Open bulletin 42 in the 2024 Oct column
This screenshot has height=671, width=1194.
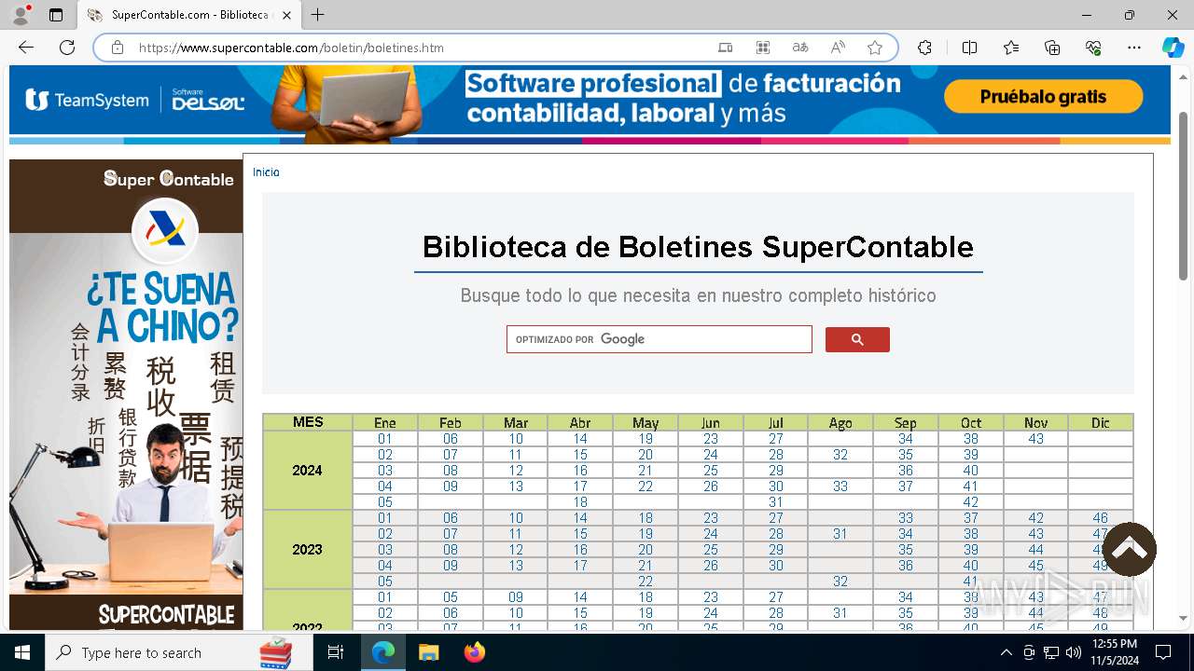coord(971,502)
